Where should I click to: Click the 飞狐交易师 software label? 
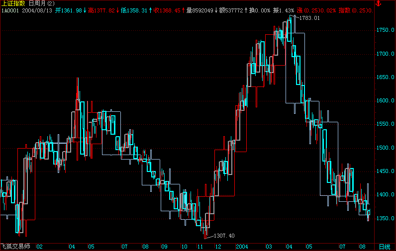pyautogui.click(x=15, y=247)
